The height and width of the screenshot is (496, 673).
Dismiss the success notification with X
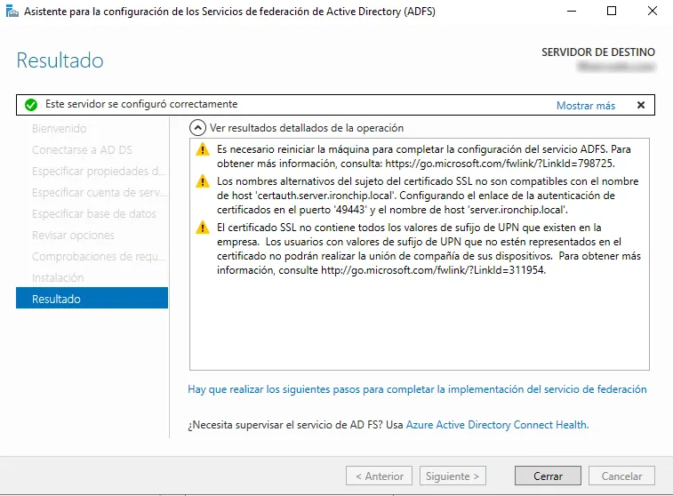click(x=641, y=105)
